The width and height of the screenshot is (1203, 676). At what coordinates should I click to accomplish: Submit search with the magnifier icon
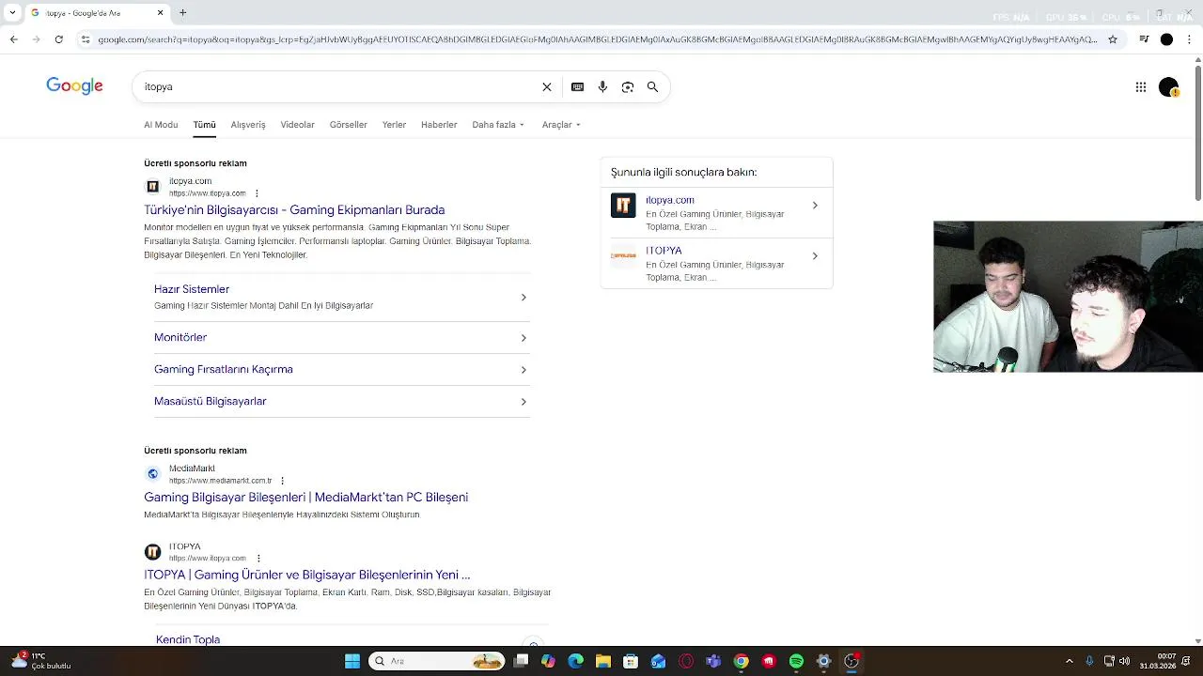(x=652, y=86)
